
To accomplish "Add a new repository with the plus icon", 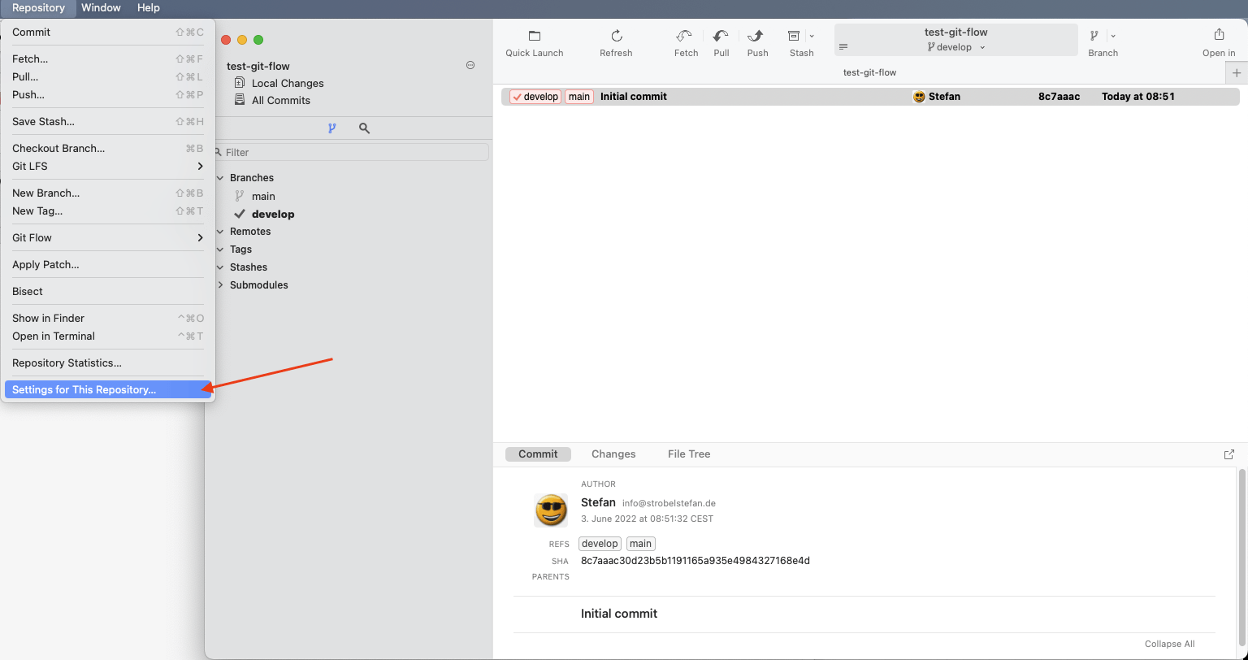I will pos(1237,72).
